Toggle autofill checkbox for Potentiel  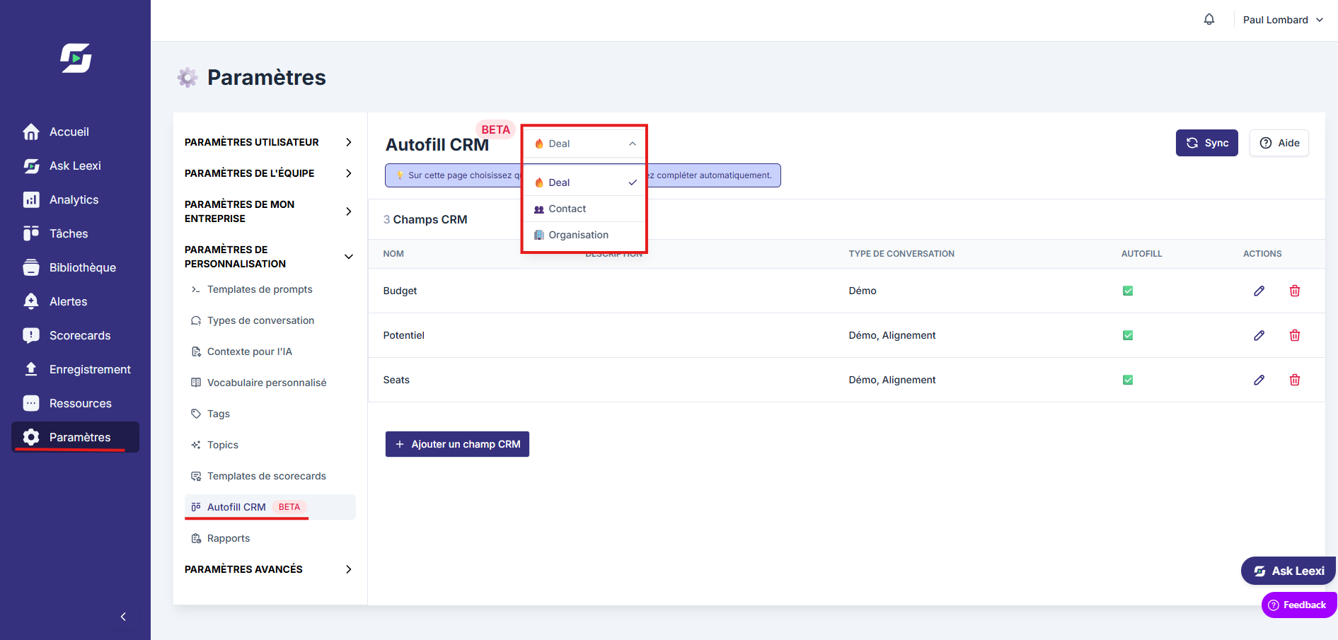[1128, 335]
